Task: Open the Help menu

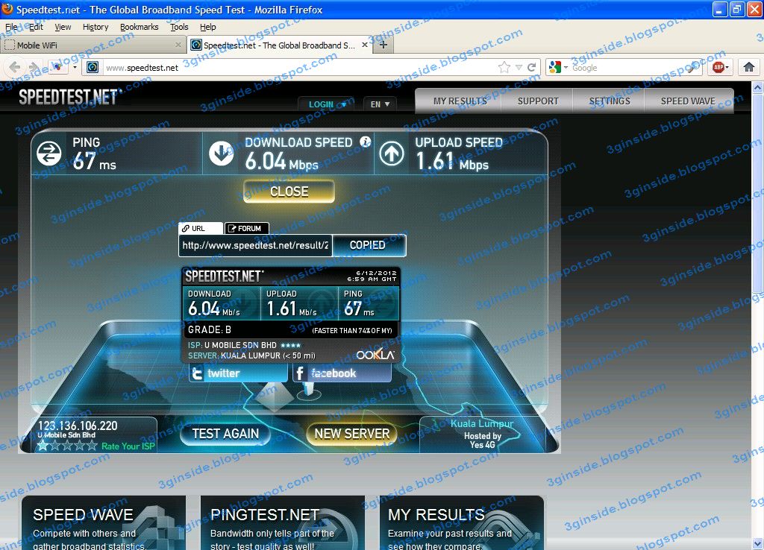Action: (207, 27)
